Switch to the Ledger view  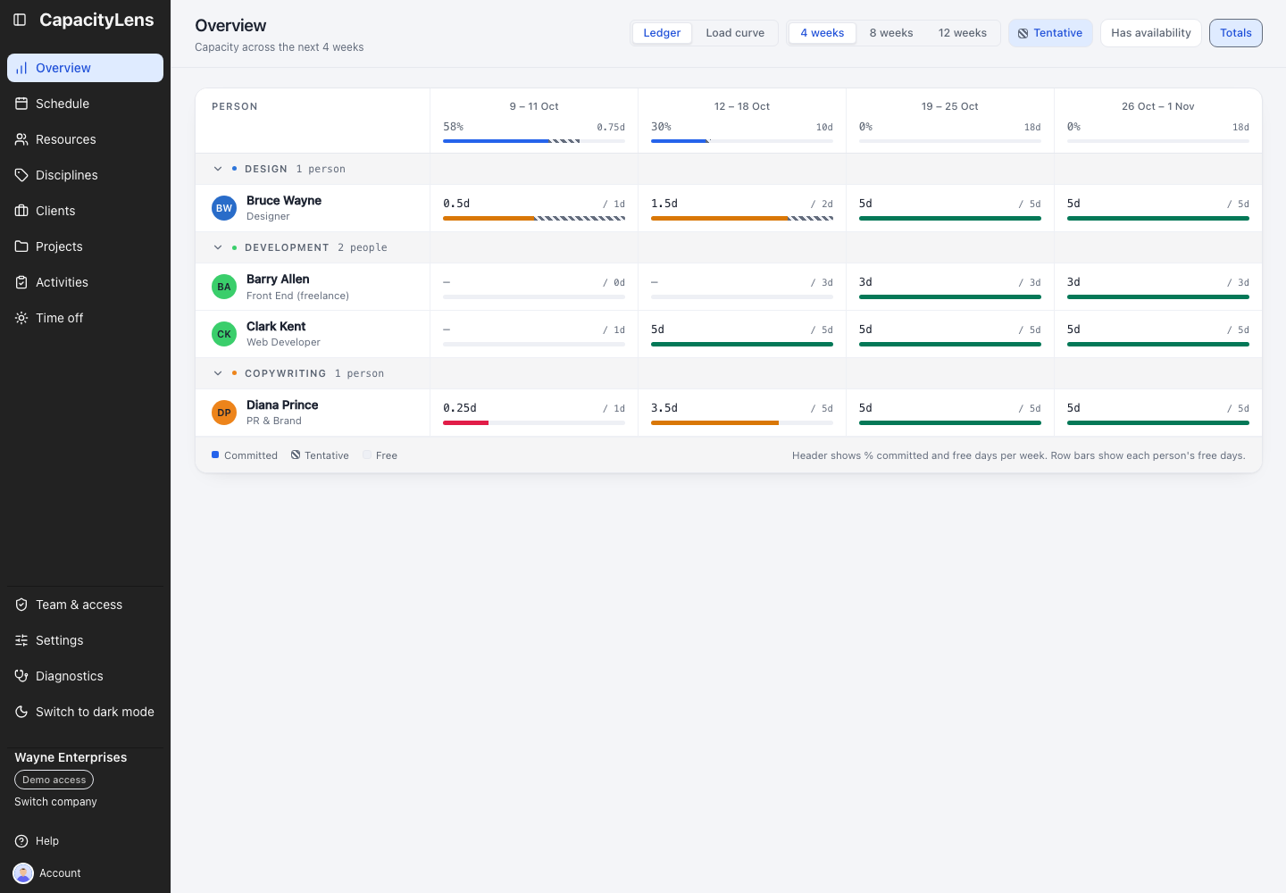pyautogui.click(x=662, y=33)
